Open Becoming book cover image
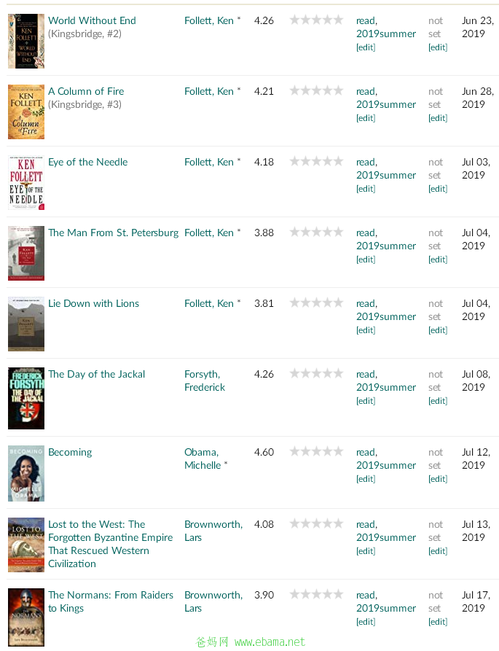Screen dimensions: 499x651 click(26, 473)
